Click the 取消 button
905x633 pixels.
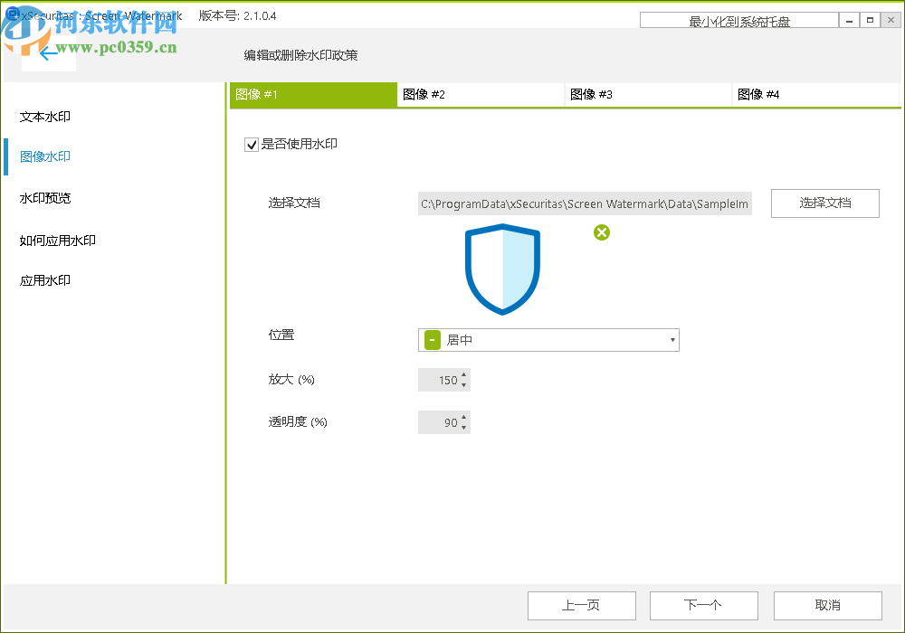coord(826,605)
